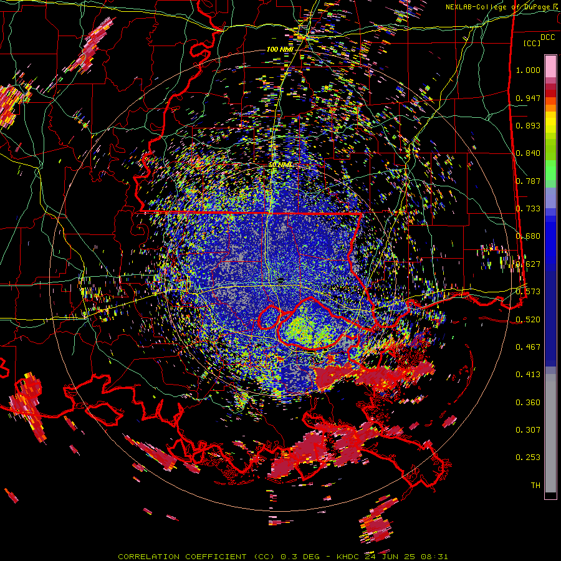
Task: Select the 0.627 value on color scale
Action: click(x=528, y=264)
